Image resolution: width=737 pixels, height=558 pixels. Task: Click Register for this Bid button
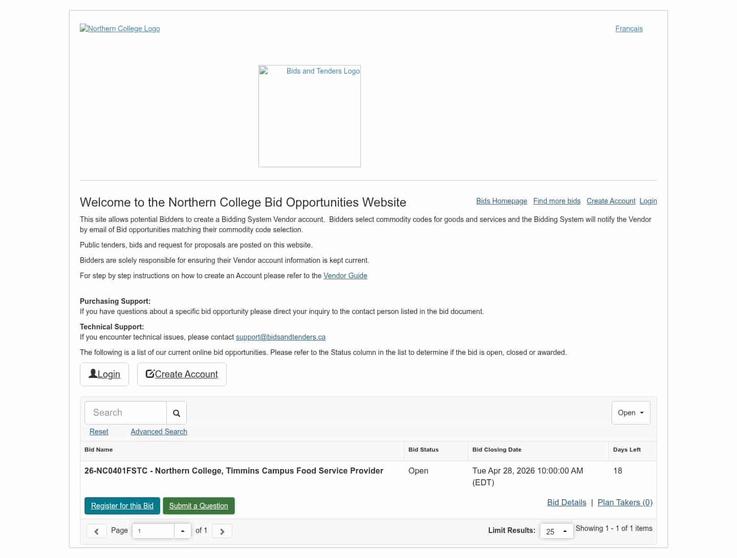pos(122,506)
